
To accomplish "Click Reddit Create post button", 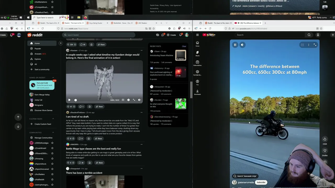I will tap(171, 35).
